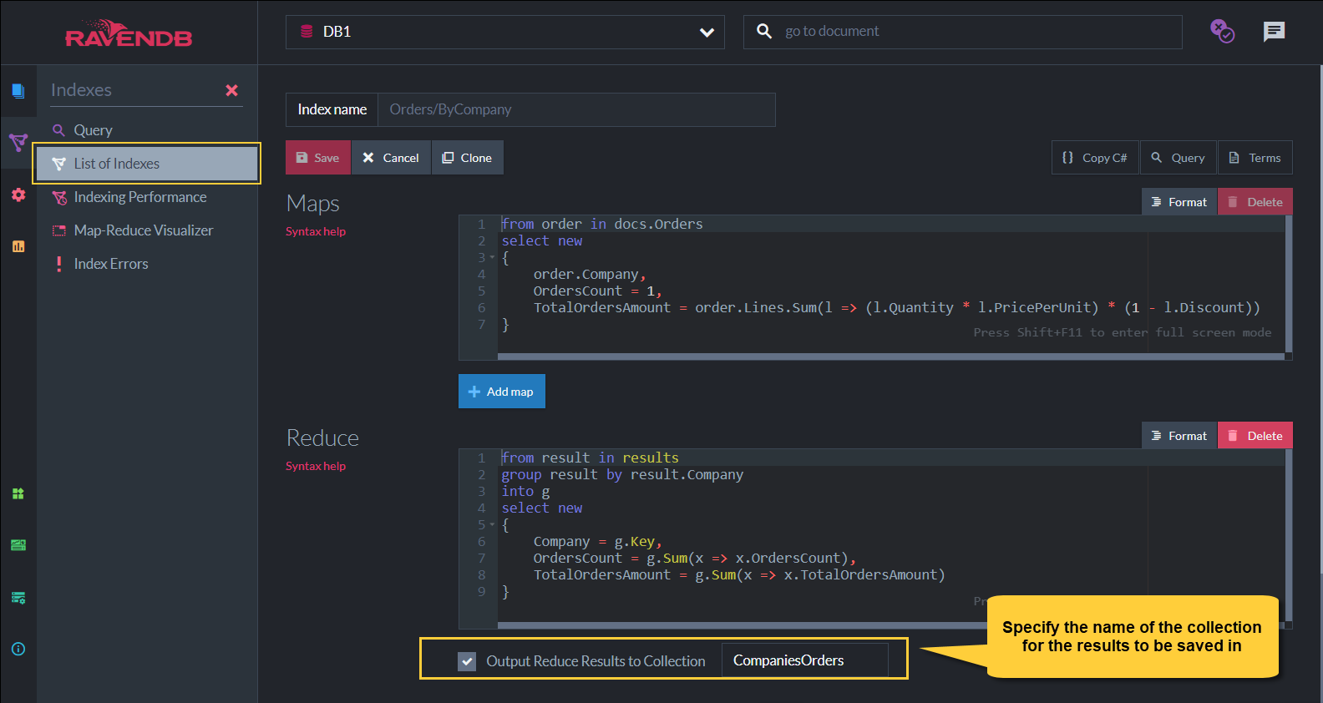Screen dimensions: 1323x703
Task: Close the Indexes panel with red X
Action: pos(232,90)
